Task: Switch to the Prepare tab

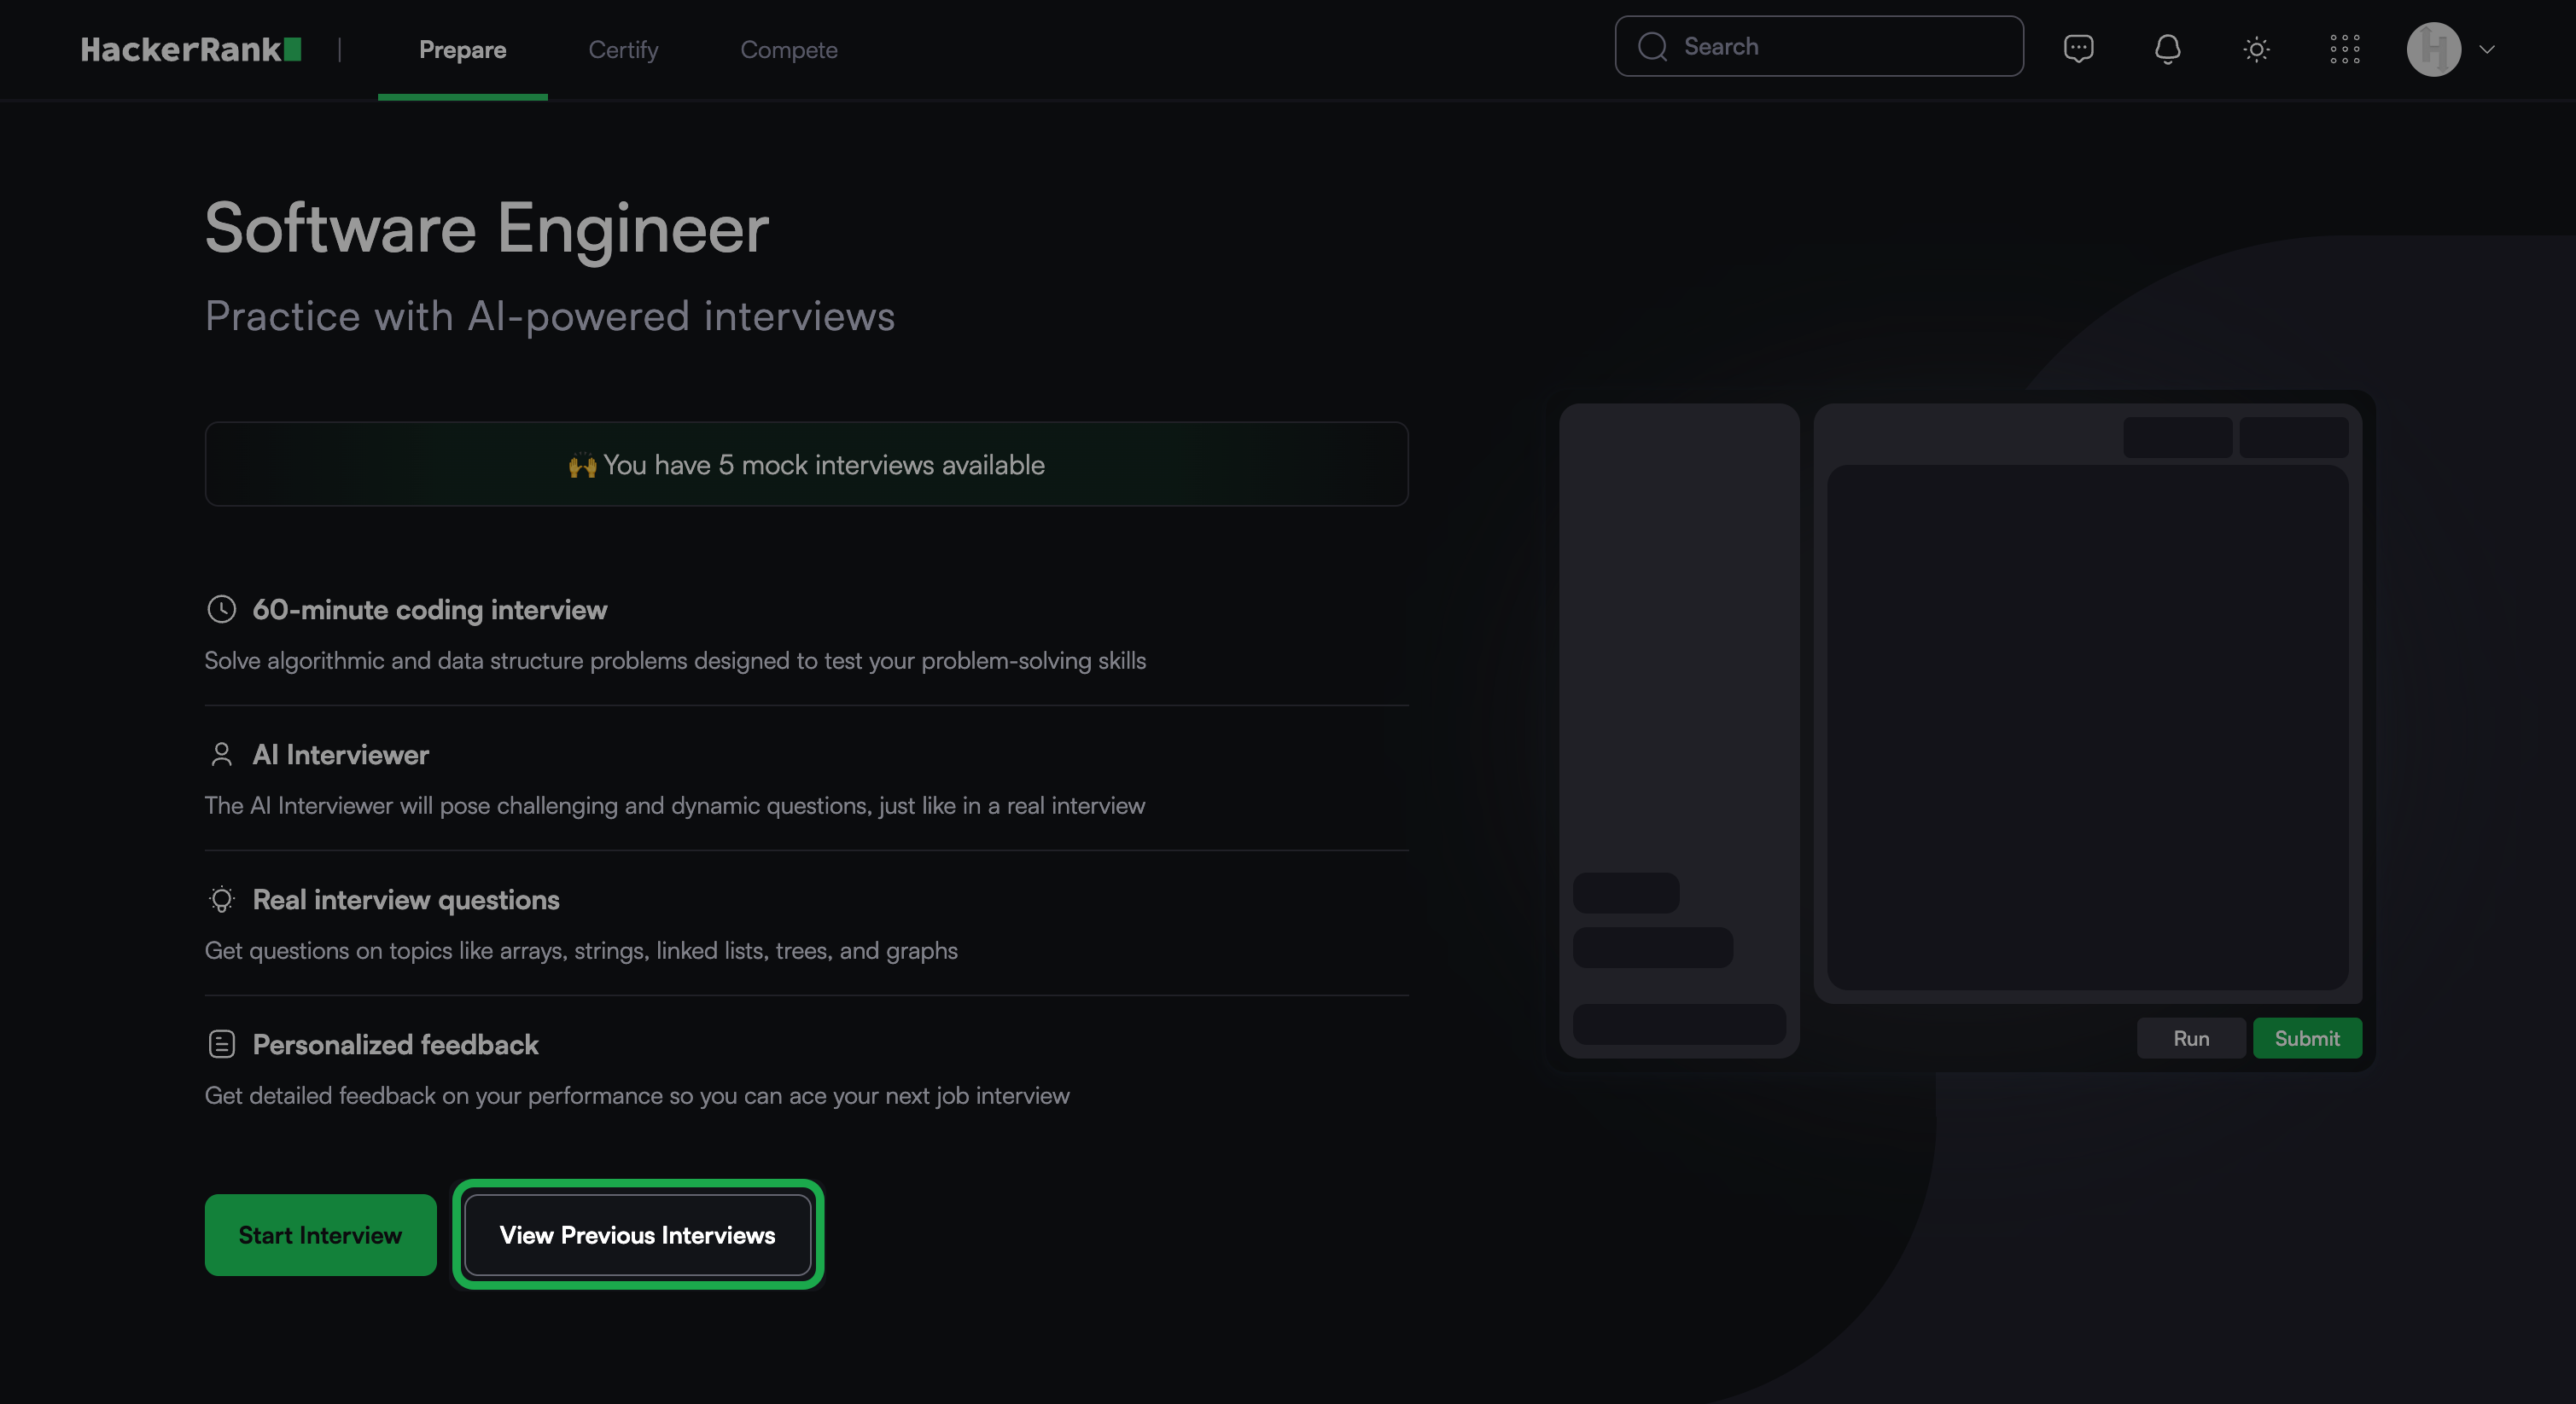Action: pos(462,50)
